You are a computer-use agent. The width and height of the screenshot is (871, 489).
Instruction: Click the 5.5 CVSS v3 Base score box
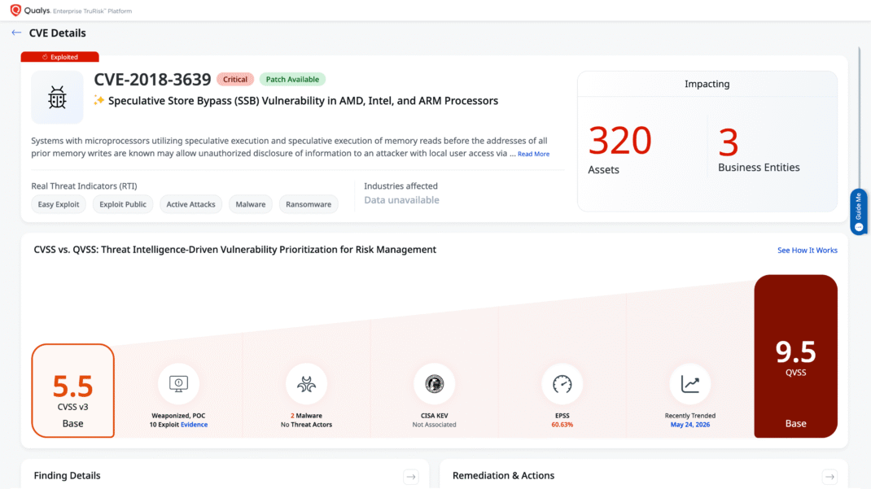pos(72,391)
